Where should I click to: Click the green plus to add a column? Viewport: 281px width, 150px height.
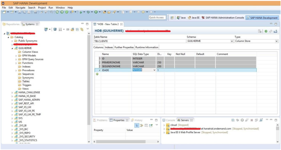[x=97, y=74]
